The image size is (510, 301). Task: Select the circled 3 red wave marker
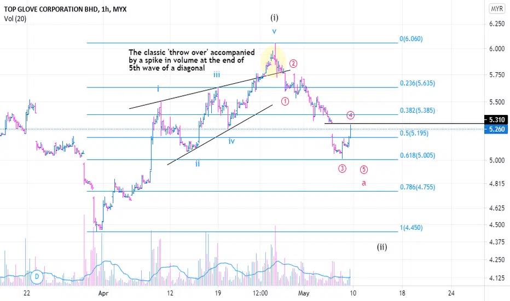click(342, 169)
